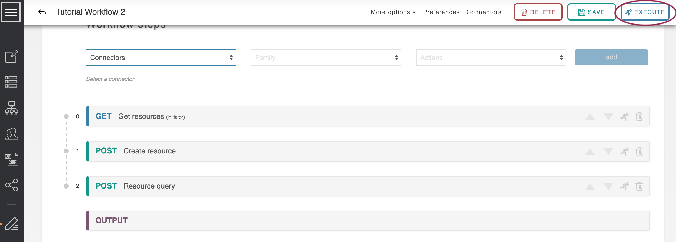Open Preferences in the top bar
The image size is (676, 242).
pos(441,12)
